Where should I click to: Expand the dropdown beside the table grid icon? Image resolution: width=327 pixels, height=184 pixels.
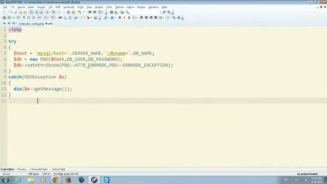click(103, 12)
